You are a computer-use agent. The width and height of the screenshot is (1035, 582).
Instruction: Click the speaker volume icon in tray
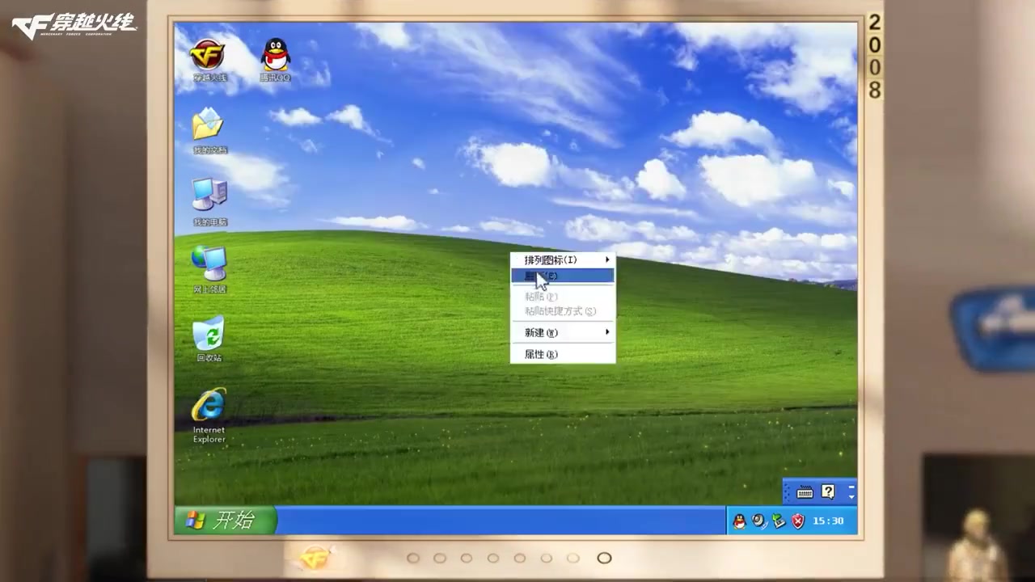click(x=758, y=521)
